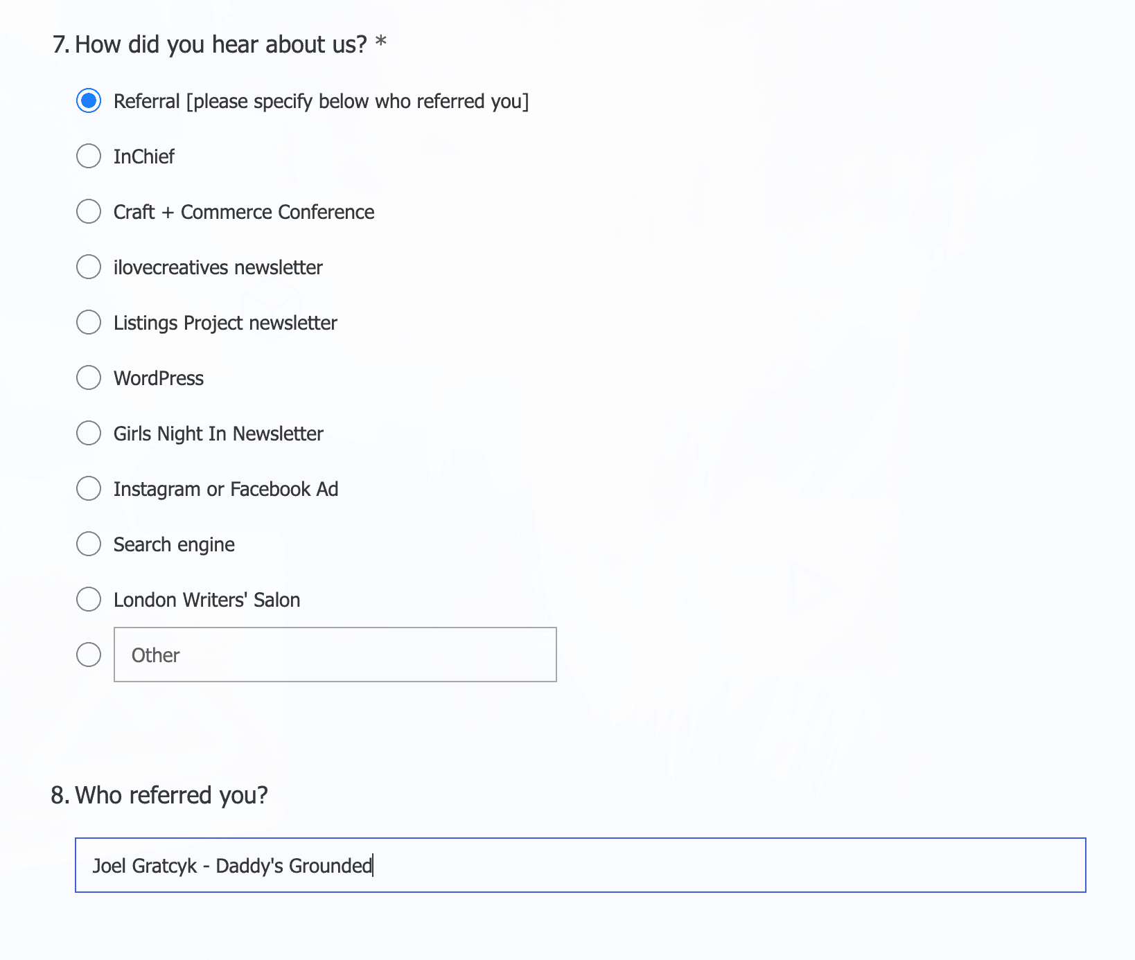Select InChief as your answer
Screen dimensions: 1135x960
[x=89, y=157]
